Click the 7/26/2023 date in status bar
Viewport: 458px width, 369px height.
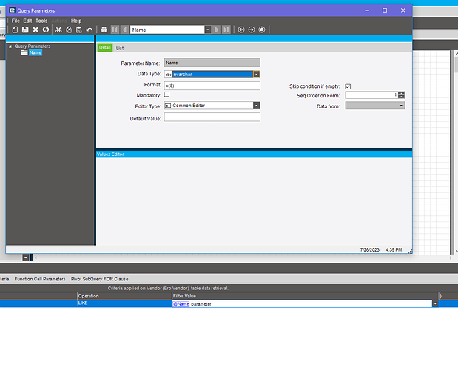[x=369, y=250]
